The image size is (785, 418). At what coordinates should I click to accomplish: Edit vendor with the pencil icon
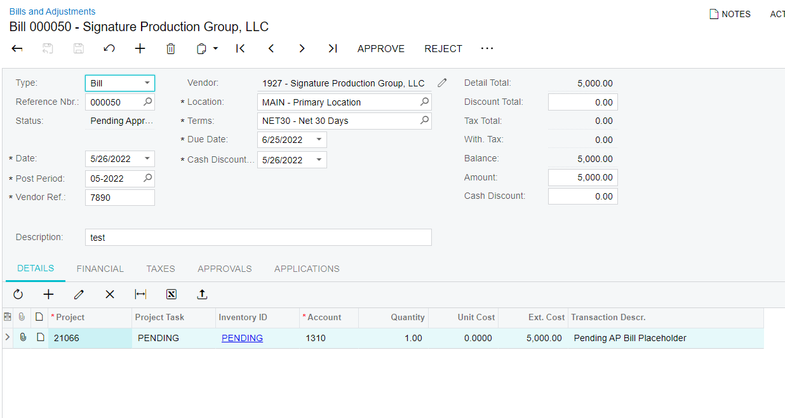[x=442, y=83]
